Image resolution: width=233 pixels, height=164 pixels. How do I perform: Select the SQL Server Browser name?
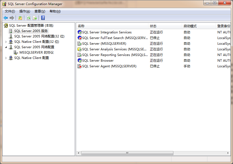(98, 60)
